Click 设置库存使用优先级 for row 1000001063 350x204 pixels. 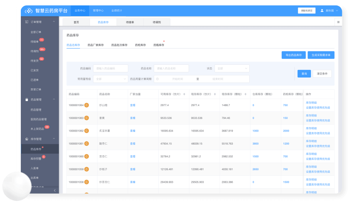318,120
